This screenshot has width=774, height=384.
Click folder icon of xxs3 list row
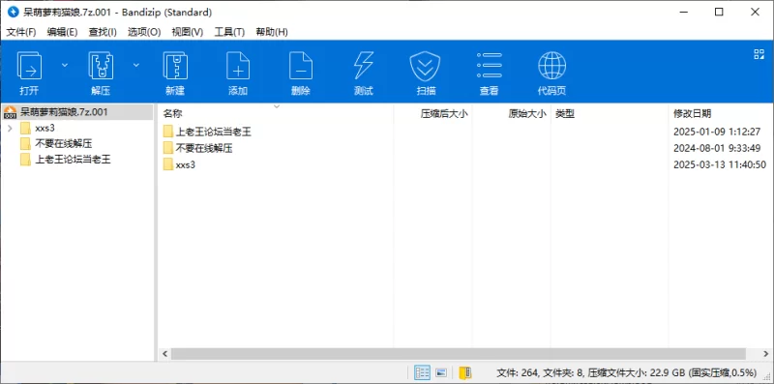click(x=168, y=164)
